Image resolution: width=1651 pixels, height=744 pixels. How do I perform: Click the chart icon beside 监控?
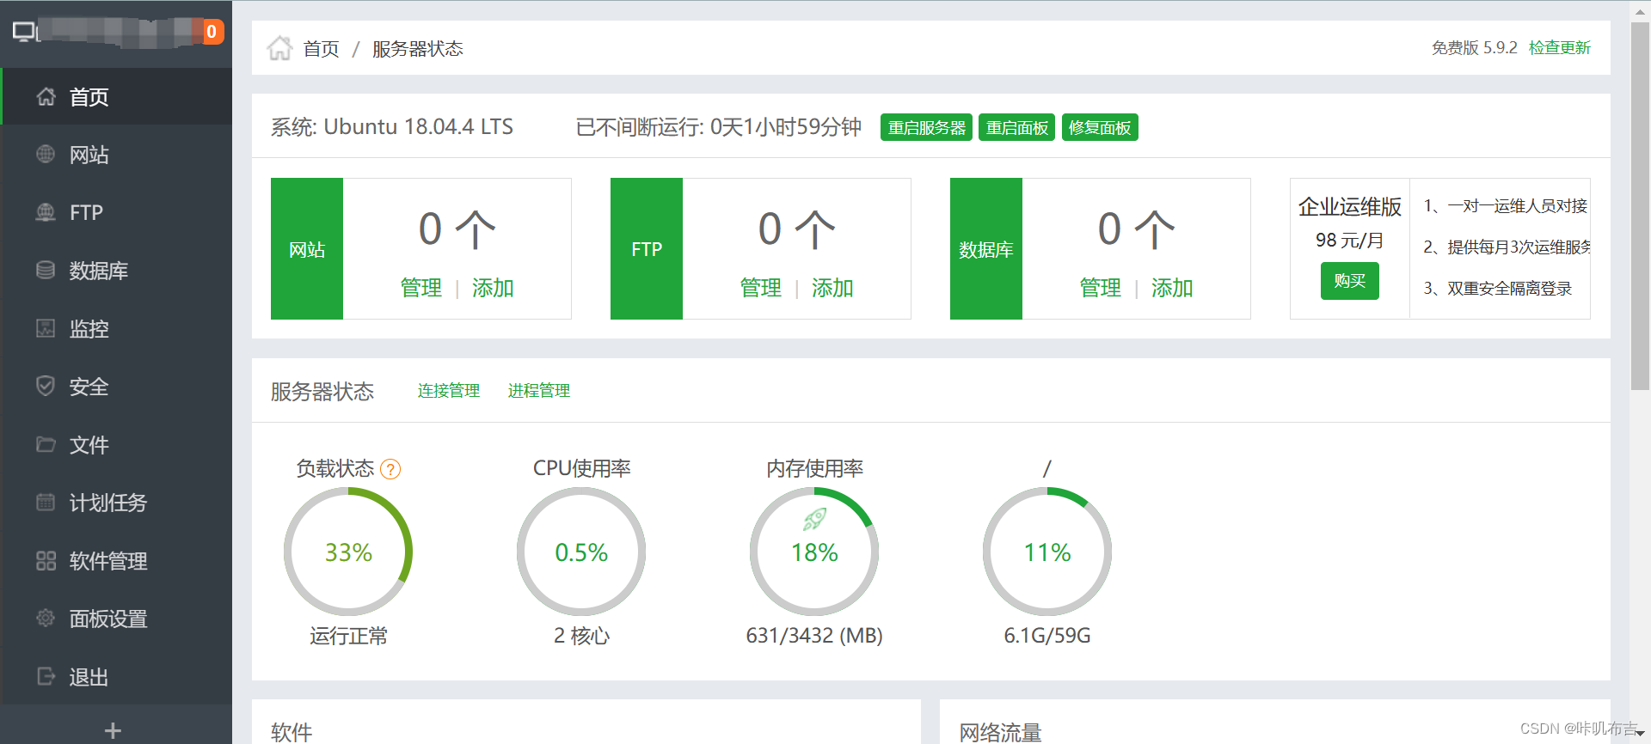[46, 328]
